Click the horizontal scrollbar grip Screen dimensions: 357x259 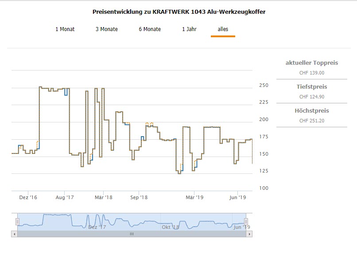pyautogui.click(x=132, y=234)
